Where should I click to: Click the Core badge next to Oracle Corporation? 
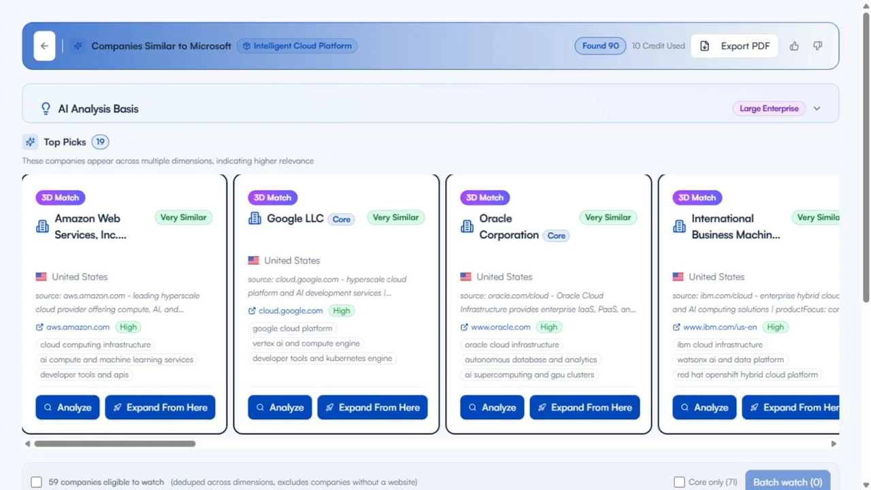[557, 235]
